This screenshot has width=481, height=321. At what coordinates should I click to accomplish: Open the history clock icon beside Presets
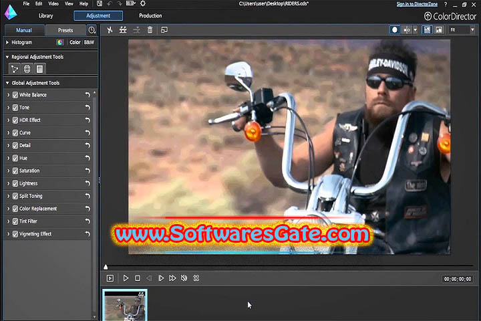tap(92, 30)
